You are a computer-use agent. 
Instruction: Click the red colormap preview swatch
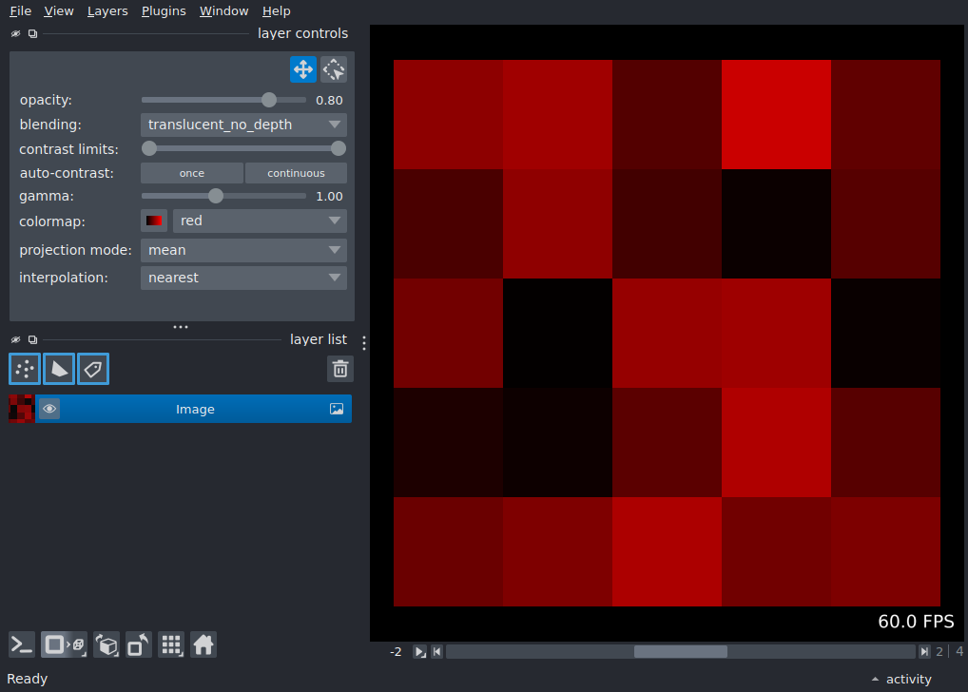click(x=154, y=221)
